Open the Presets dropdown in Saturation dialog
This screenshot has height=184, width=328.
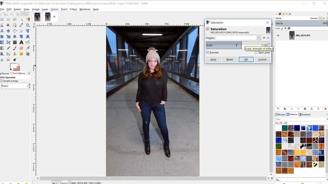[x=258, y=38]
